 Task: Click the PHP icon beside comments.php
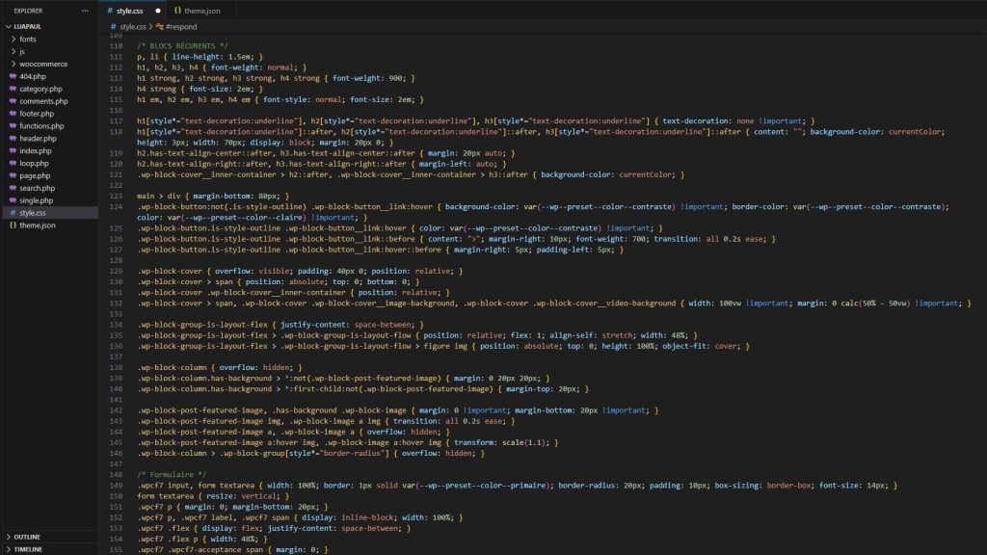(x=13, y=101)
